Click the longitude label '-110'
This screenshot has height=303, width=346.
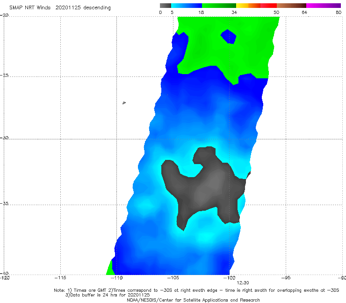tap(116, 278)
